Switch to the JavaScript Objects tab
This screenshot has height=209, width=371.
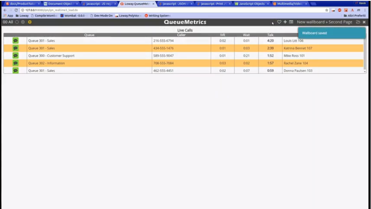[252, 4]
